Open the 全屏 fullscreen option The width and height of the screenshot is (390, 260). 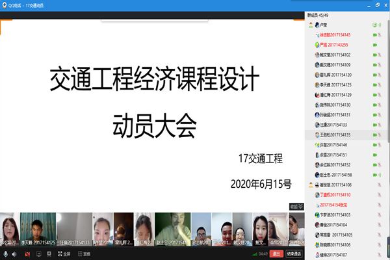62,254
